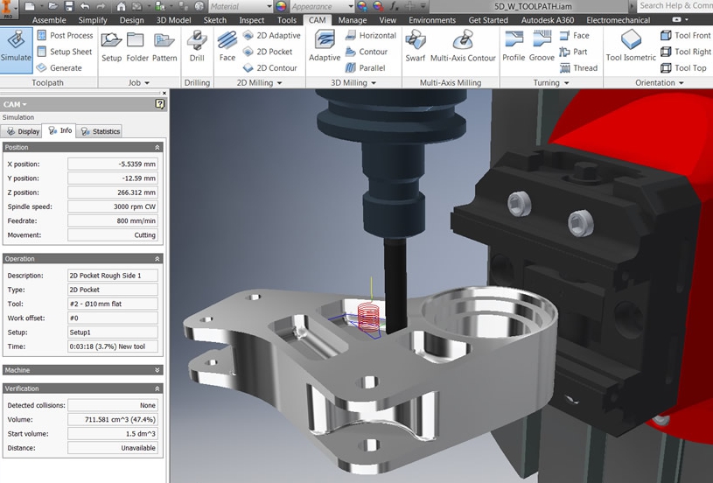Switch to the Statistics tab
Screen dimensions: 713x483
point(100,131)
